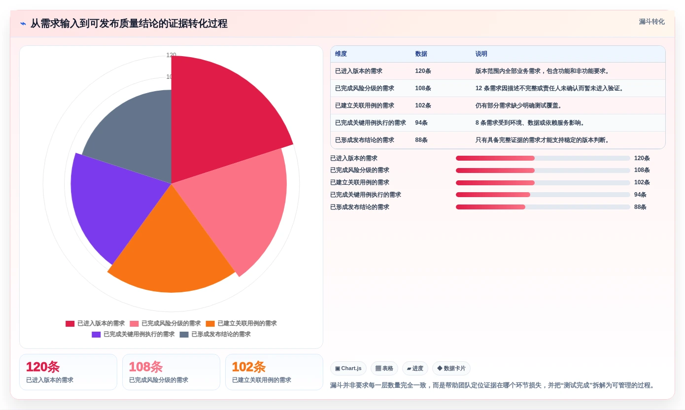Click the 表格 tag chip

pos(384,368)
